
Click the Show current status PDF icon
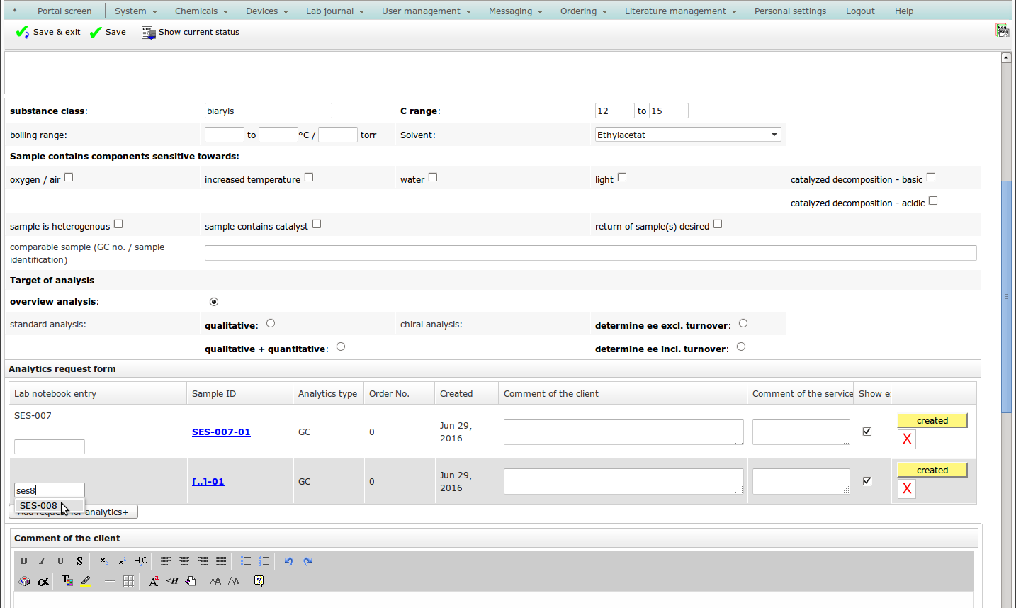(x=148, y=33)
